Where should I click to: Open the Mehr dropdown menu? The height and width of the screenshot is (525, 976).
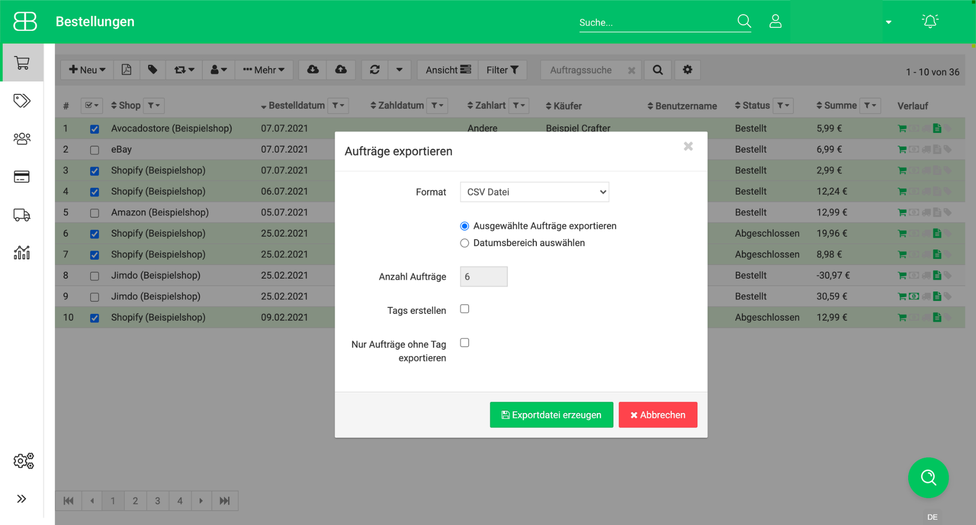point(264,70)
